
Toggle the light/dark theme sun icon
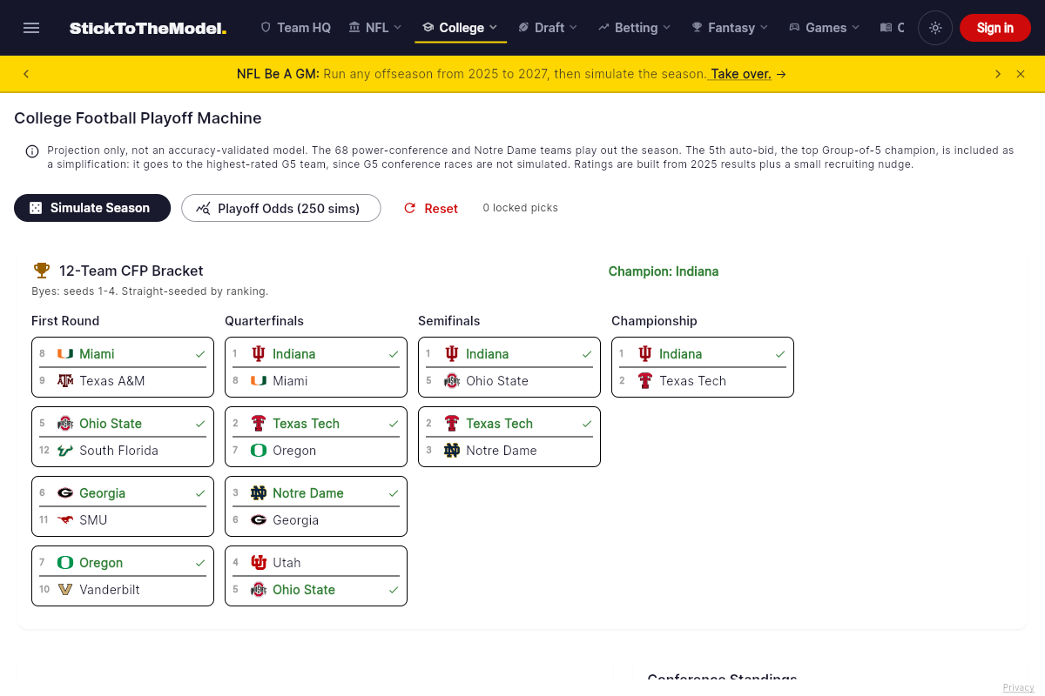(x=935, y=28)
